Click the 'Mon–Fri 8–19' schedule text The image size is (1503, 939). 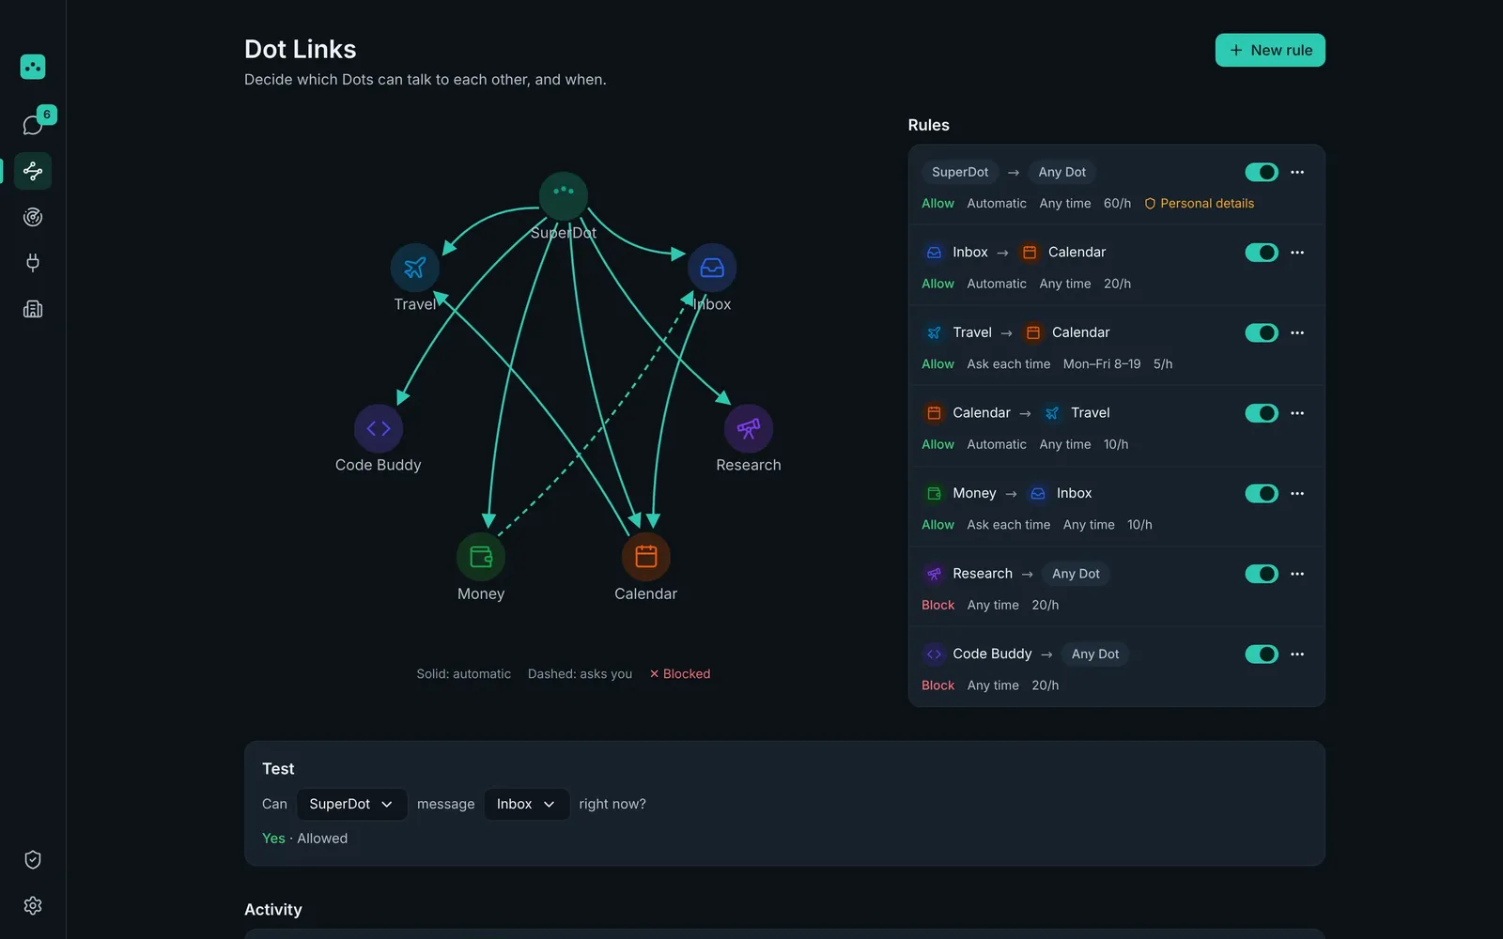pyautogui.click(x=1102, y=364)
